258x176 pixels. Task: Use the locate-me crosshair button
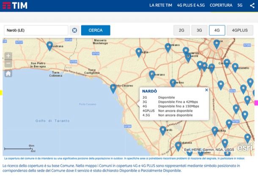click(74, 30)
